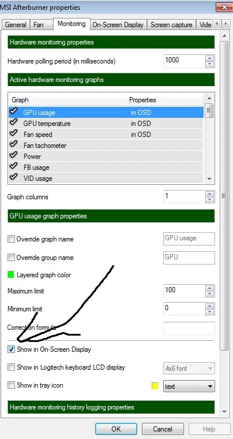Click the Graph column header
This screenshot has height=439, width=233.
coord(67,100)
